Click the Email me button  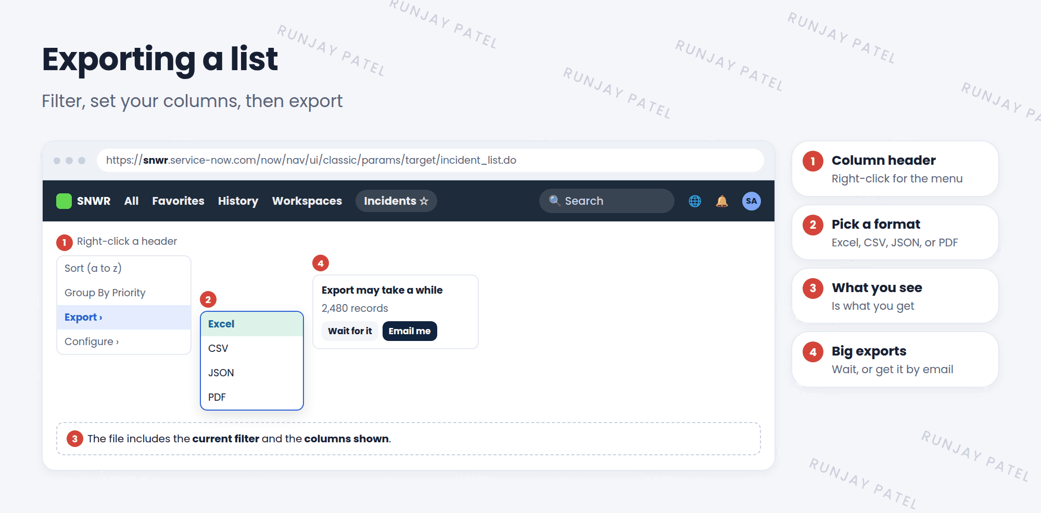[x=410, y=331]
